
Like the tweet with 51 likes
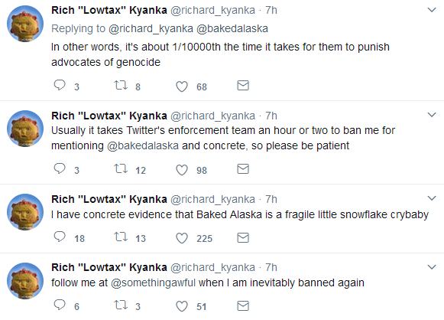[182, 306]
